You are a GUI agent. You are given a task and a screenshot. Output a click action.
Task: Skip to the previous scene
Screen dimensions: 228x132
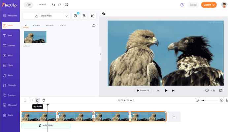(x=158, y=91)
